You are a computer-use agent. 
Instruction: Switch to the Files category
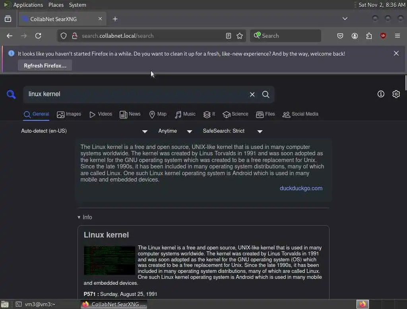[265, 114]
